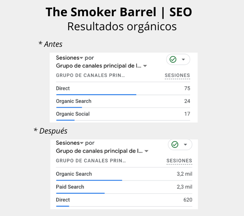244x216 pixels.
Task: Select the Direct row with 75 sessions
Action: point(123,89)
